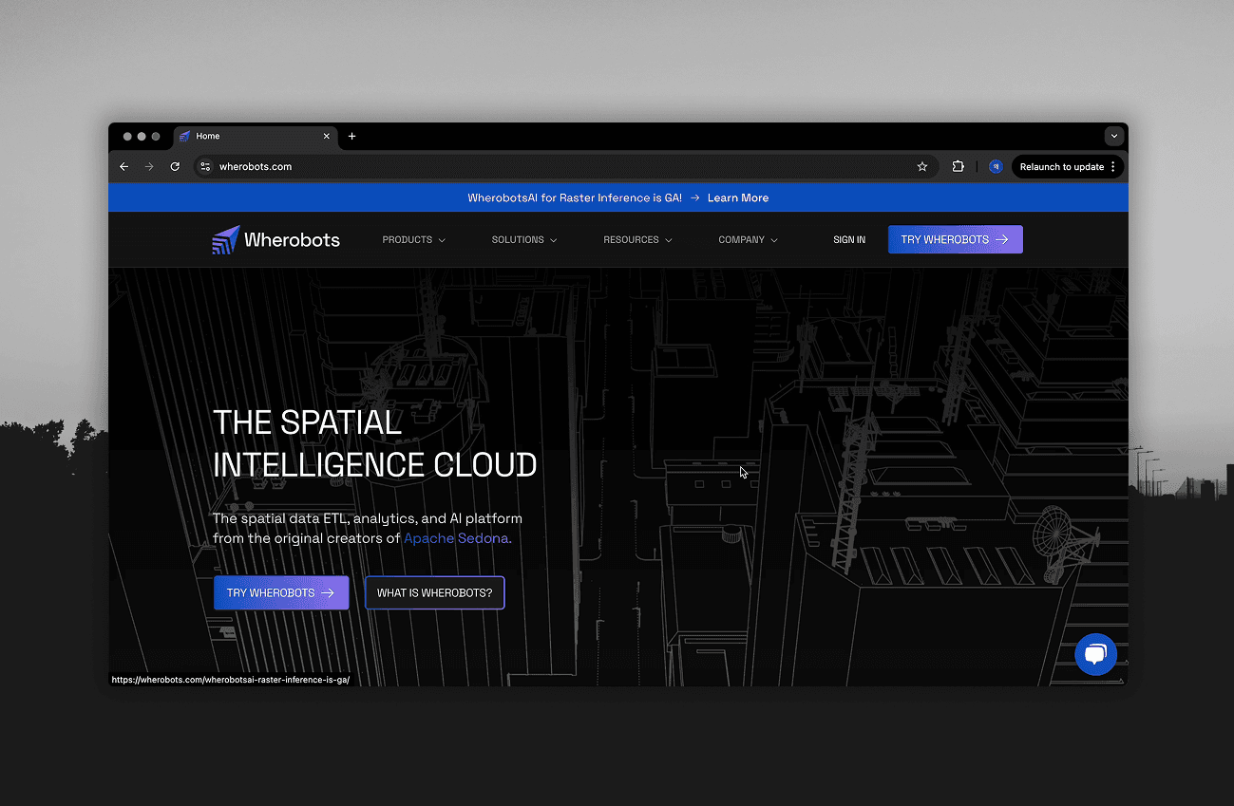Click WHAT IS WHEROBOTS? button
Screen dimensions: 1234x806
click(x=435, y=592)
